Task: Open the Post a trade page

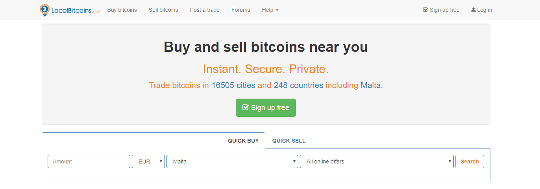Action: coord(205,10)
